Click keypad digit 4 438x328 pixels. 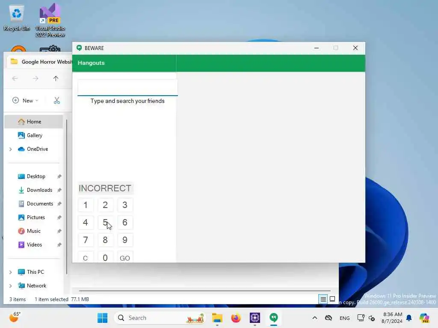(x=86, y=222)
